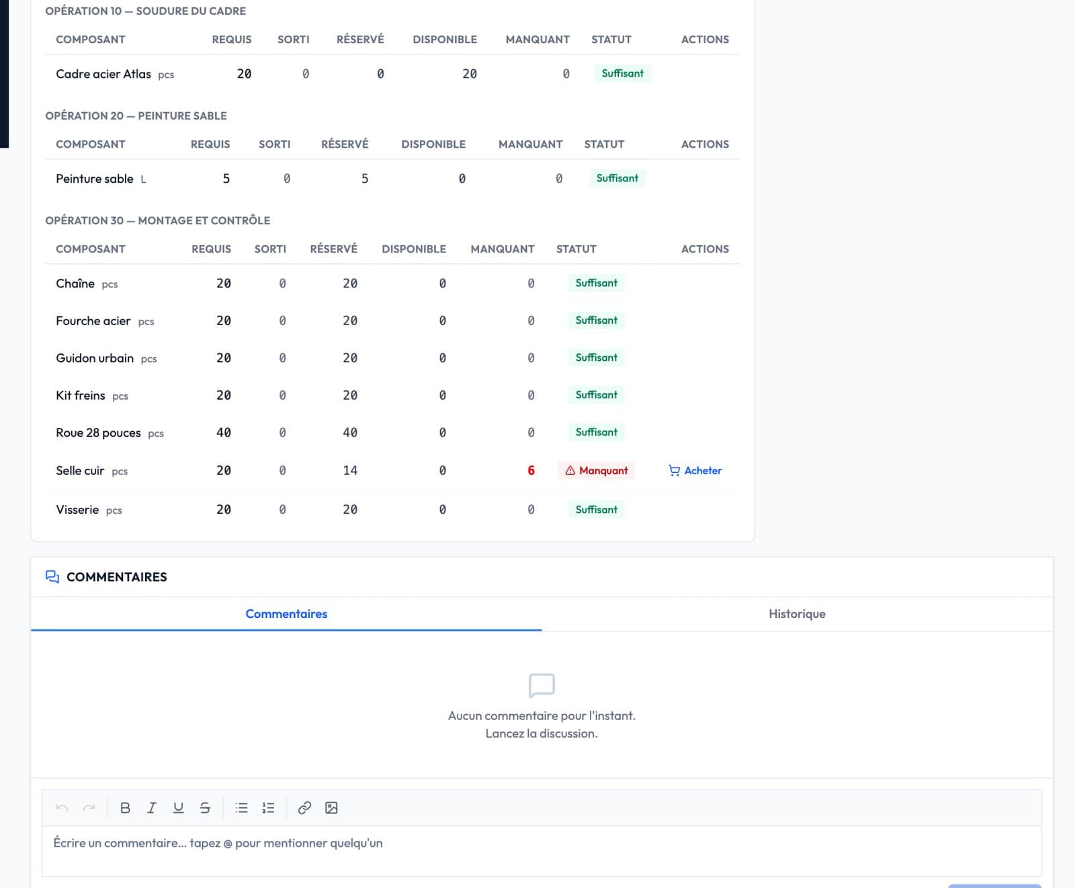Toggle strikethrough formatting in comment editor

click(x=205, y=808)
